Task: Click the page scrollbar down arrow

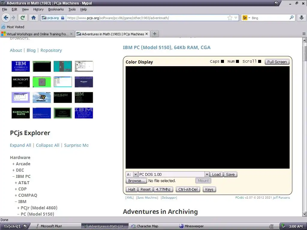Action: click(305, 214)
